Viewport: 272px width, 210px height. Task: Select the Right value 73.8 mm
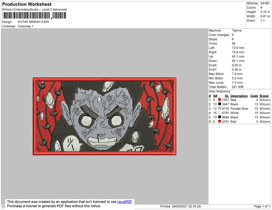point(238,52)
